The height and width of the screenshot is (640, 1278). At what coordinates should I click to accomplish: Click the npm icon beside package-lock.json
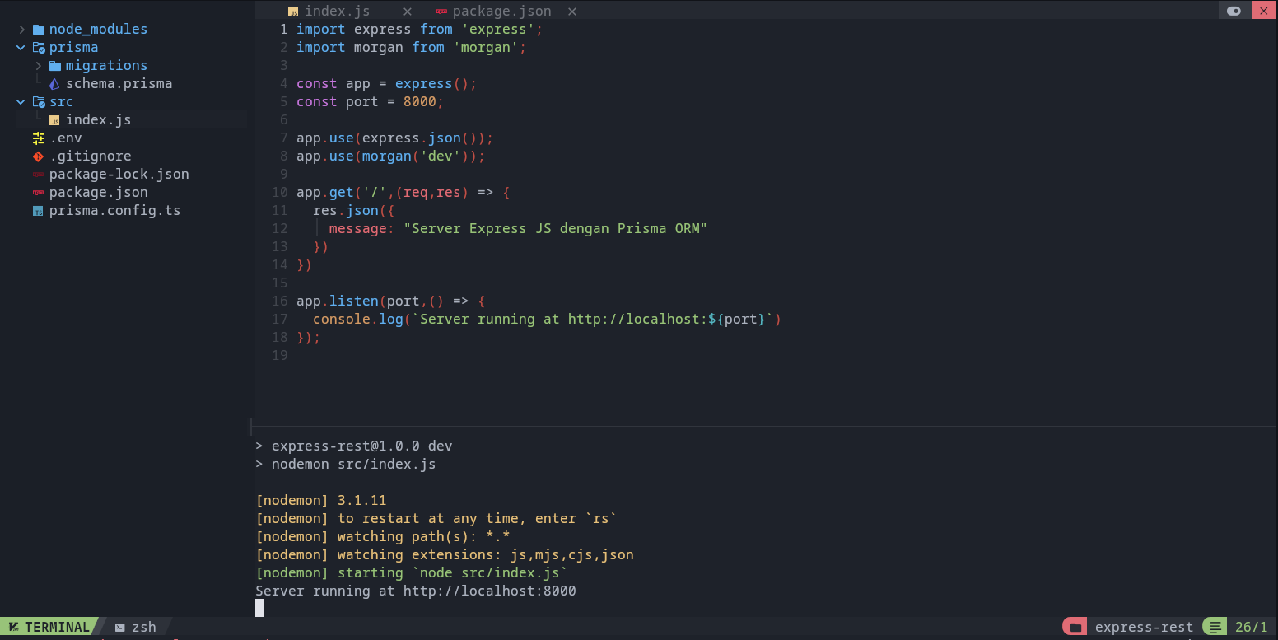pyautogui.click(x=38, y=175)
